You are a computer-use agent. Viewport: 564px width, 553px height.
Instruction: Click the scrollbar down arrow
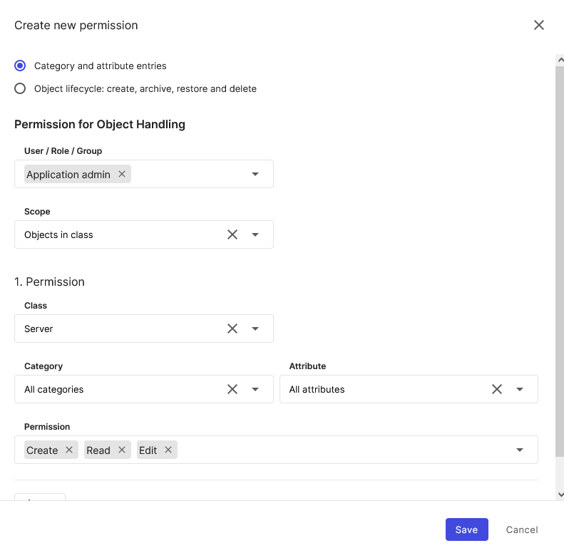point(560,494)
